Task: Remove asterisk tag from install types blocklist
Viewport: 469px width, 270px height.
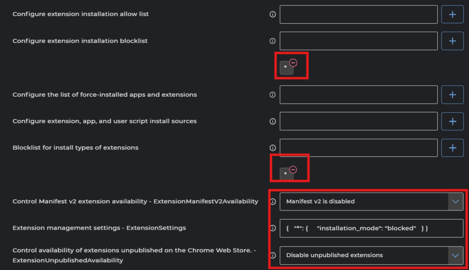Action: (x=294, y=170)
